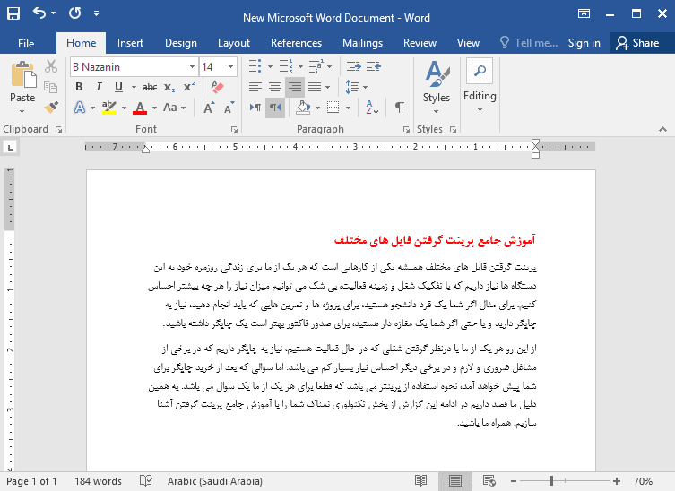The height and width of the screenshot is (491, 675).
Task: Open the font size 14 dropdown
Action: click(x=230, y=67)
